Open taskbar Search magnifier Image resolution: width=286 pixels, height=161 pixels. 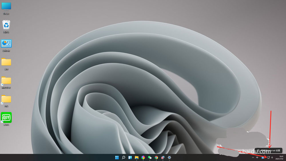coord(124,157)
